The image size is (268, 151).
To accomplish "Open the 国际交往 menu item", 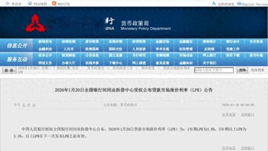I will pyautogui.click(x=116, y=49).
